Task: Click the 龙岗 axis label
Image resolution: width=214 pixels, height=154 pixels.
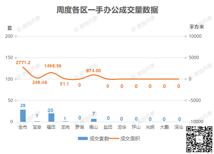Action: [x=65, y=127]
